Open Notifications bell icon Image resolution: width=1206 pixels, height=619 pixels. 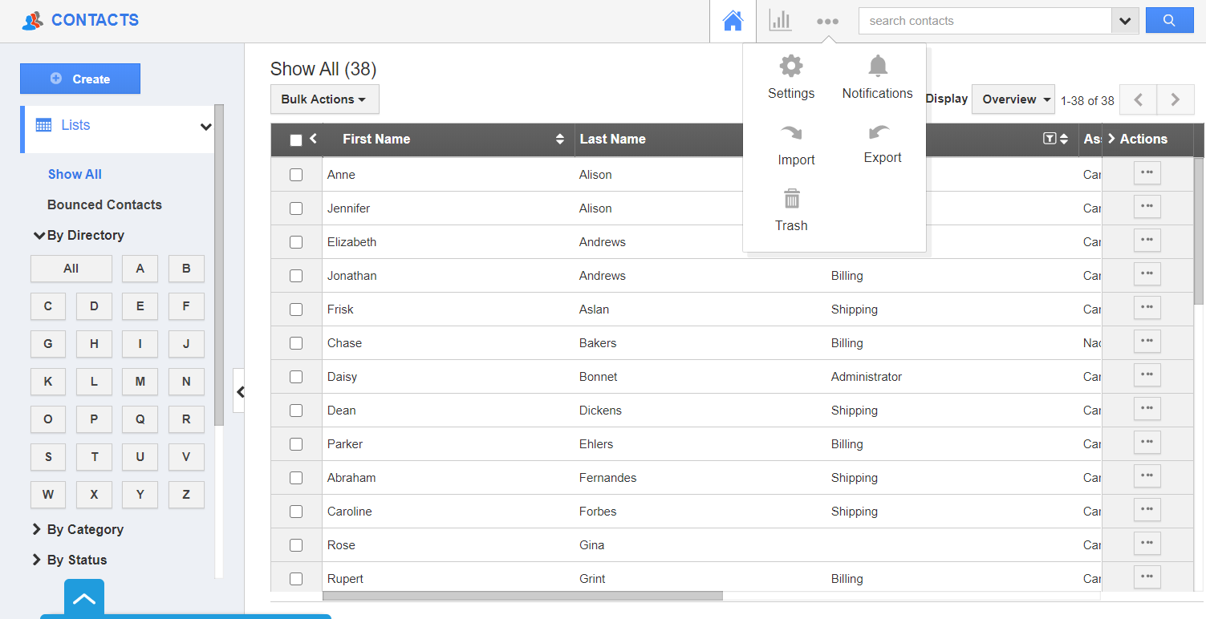coord(878,67)
